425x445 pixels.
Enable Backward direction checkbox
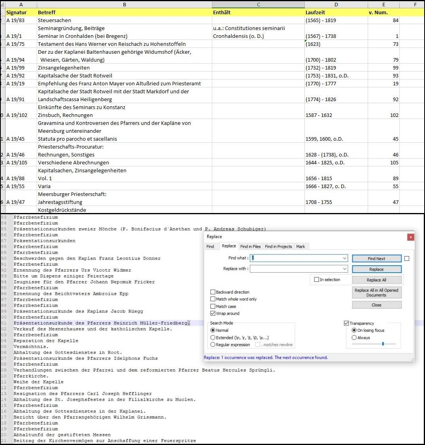point(213,292)
